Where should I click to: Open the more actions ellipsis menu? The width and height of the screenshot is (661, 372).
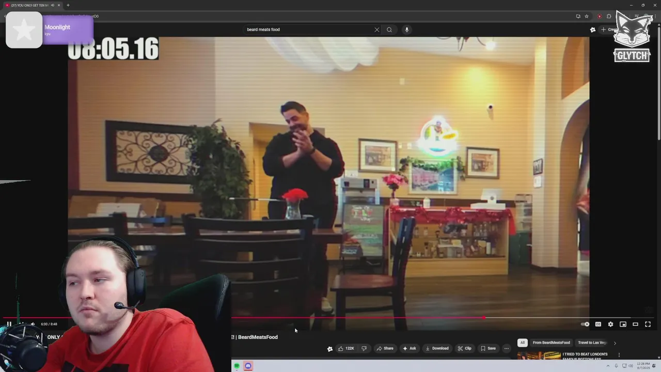[507, 348]
